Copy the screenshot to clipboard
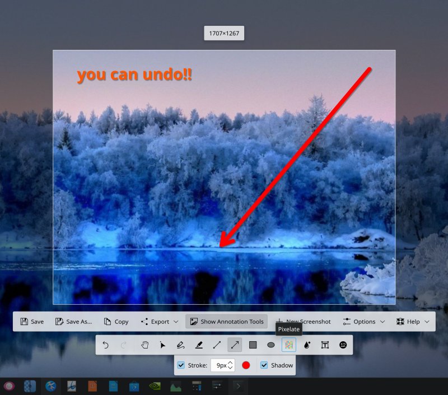This screenshot has width=448, height=395. [116, 322]
